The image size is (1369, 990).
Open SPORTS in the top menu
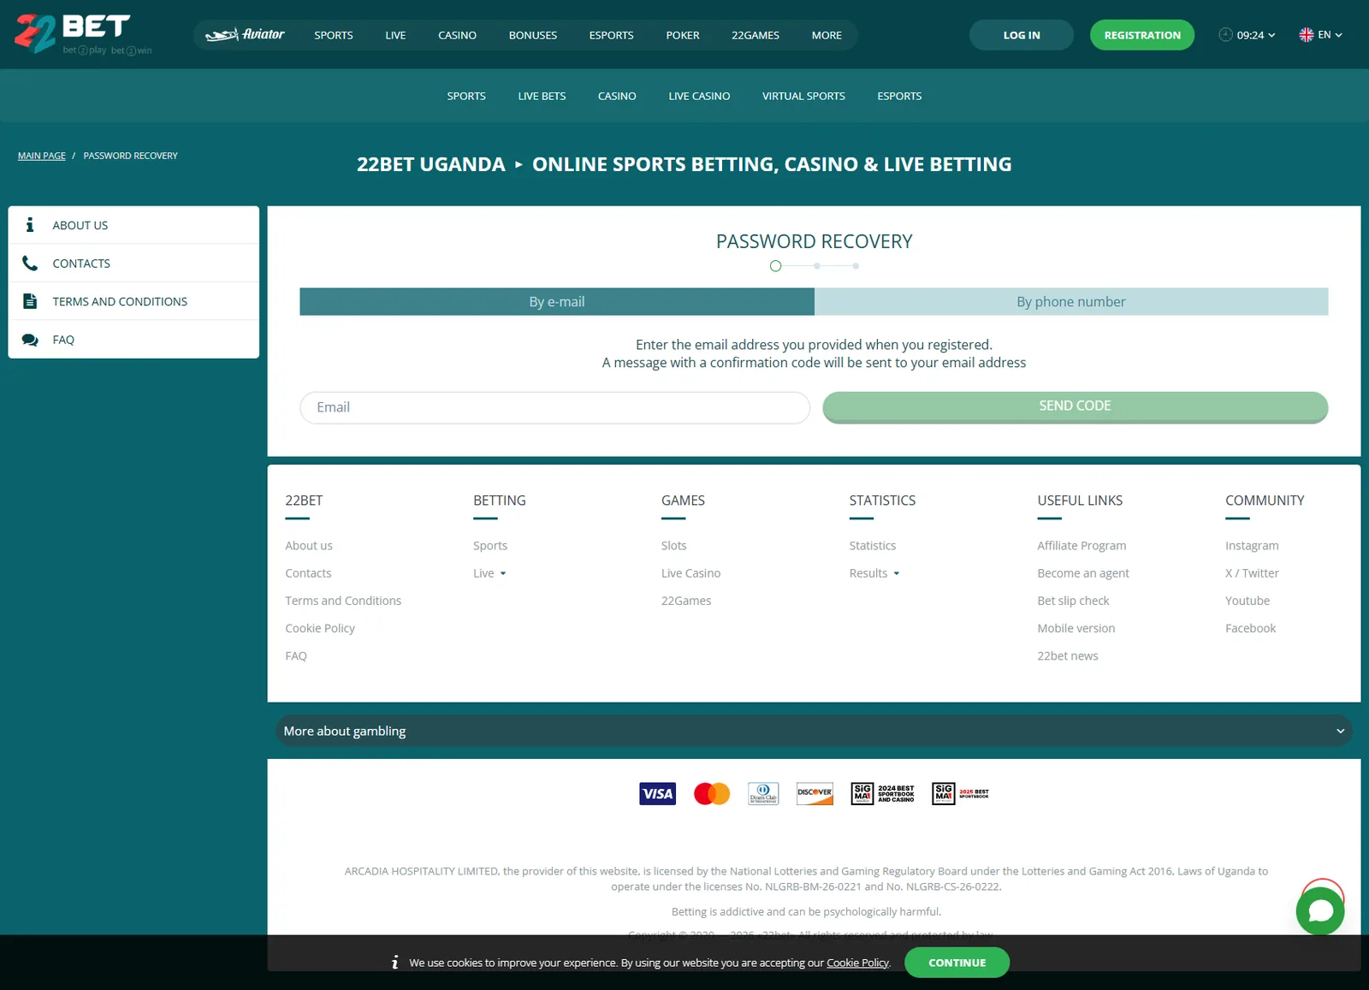coord(334,35)
